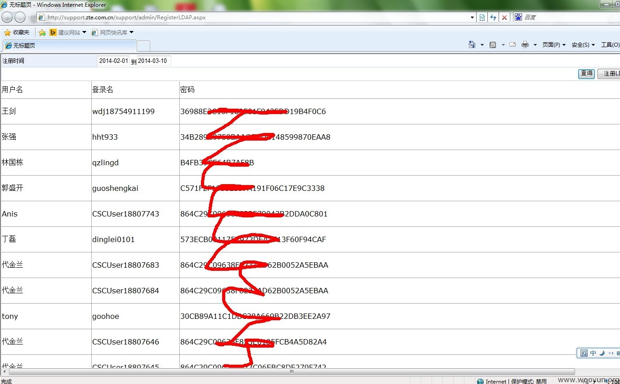Viewport: 620px width, 384px height.
Task: Open the address bar history dropdown
Action: pos(472,18)
